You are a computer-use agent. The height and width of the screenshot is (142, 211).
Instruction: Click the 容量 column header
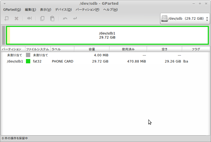[92, 49]
